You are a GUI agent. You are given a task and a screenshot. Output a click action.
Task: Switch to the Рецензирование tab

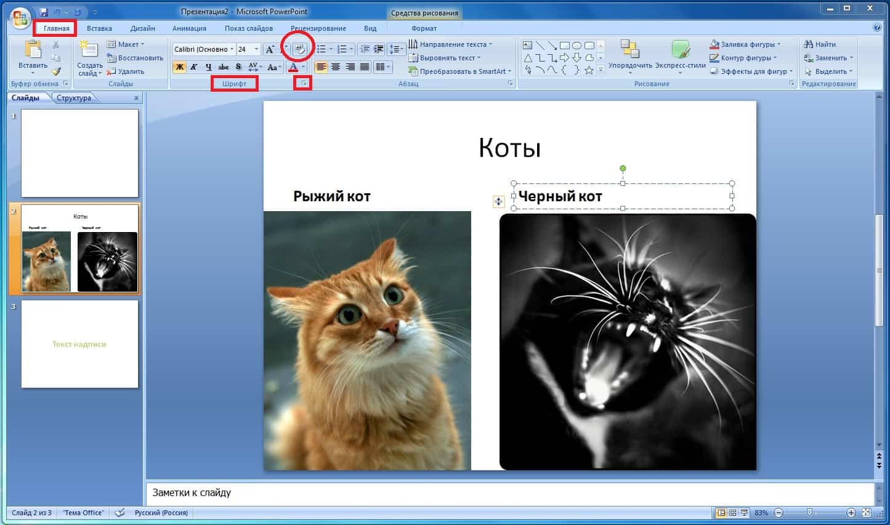coord(318,28)
